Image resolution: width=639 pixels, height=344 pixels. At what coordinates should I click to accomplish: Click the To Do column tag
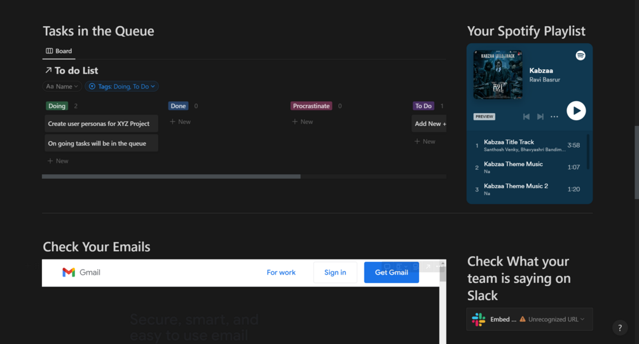423,106
